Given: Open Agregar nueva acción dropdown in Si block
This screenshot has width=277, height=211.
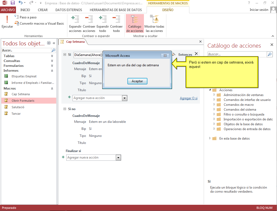Looking at the screenshot, I should pyautogui.click(x=124, y=98).
